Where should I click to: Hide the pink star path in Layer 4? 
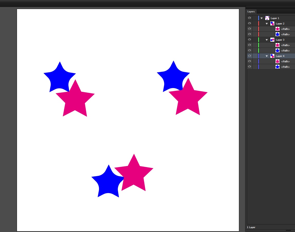pos(249,61)
